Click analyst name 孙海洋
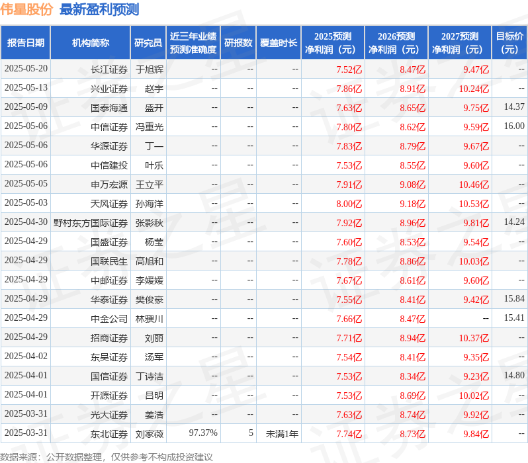528x463 pixels. pyautogui.click(x=149, y=204)
